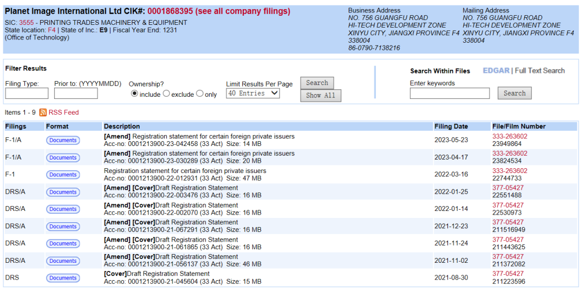This screenshot has height=292, width=585.
Task: Click filing date 2023-05-23
Action: pos(451,141)
